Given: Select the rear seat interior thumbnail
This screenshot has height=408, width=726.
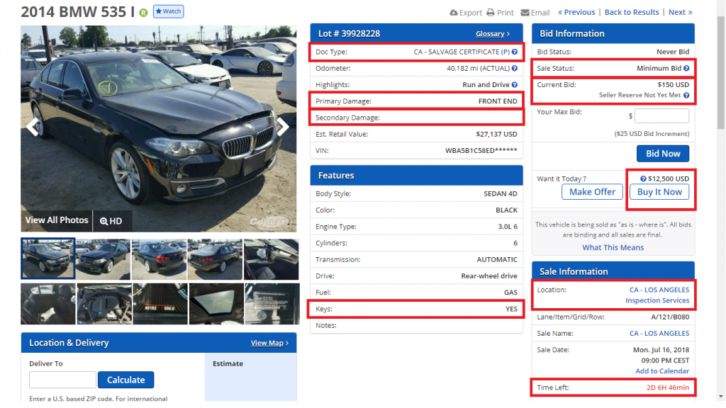Looking at the screenshot, I should click(x=48, y=304).
